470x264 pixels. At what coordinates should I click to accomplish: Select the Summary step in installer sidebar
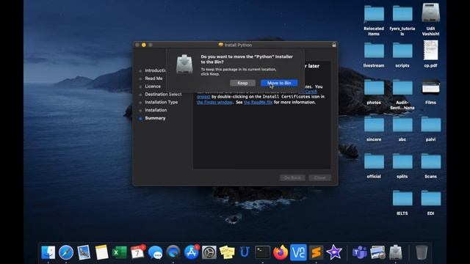155,118
